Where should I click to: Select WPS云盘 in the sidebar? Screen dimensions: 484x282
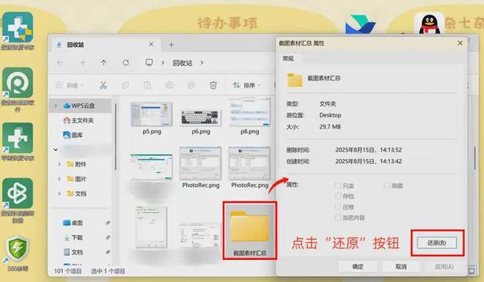click(x=79, y=105)
